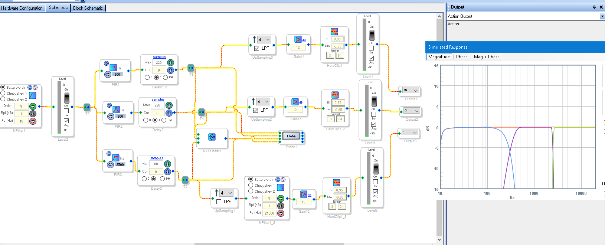Enable LPF checkbox in UpSampling1

(x=219, y=202)
